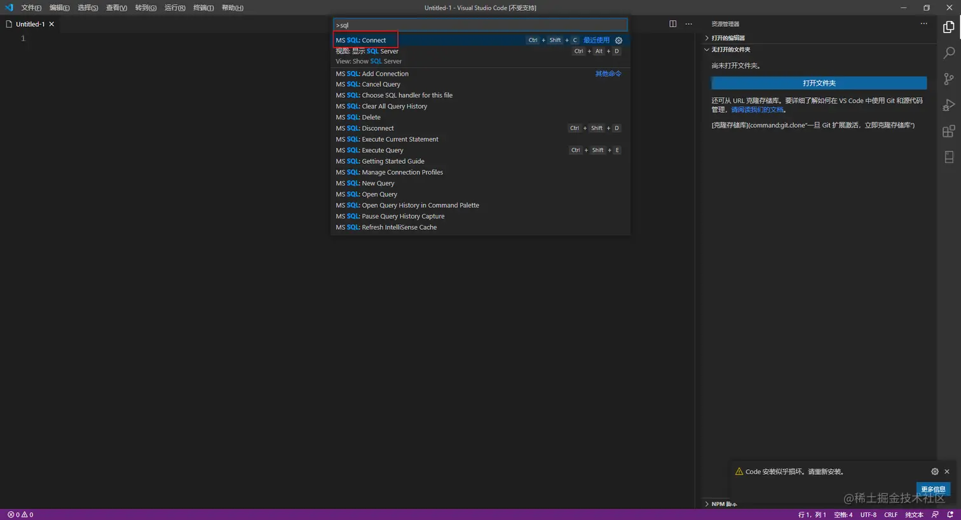Viewport: 961px width, 520px height.
Task: Choose MS SQL: New Query
Action: click(480, 183)
